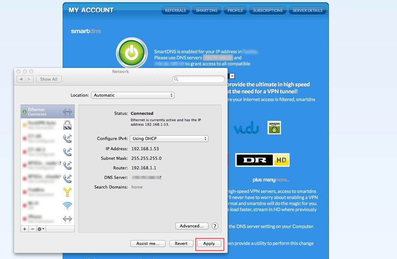Viewport: 397px width, 259px height.
Task: Open the Configure IPv4 dropdown
Action: pos(169,138)
